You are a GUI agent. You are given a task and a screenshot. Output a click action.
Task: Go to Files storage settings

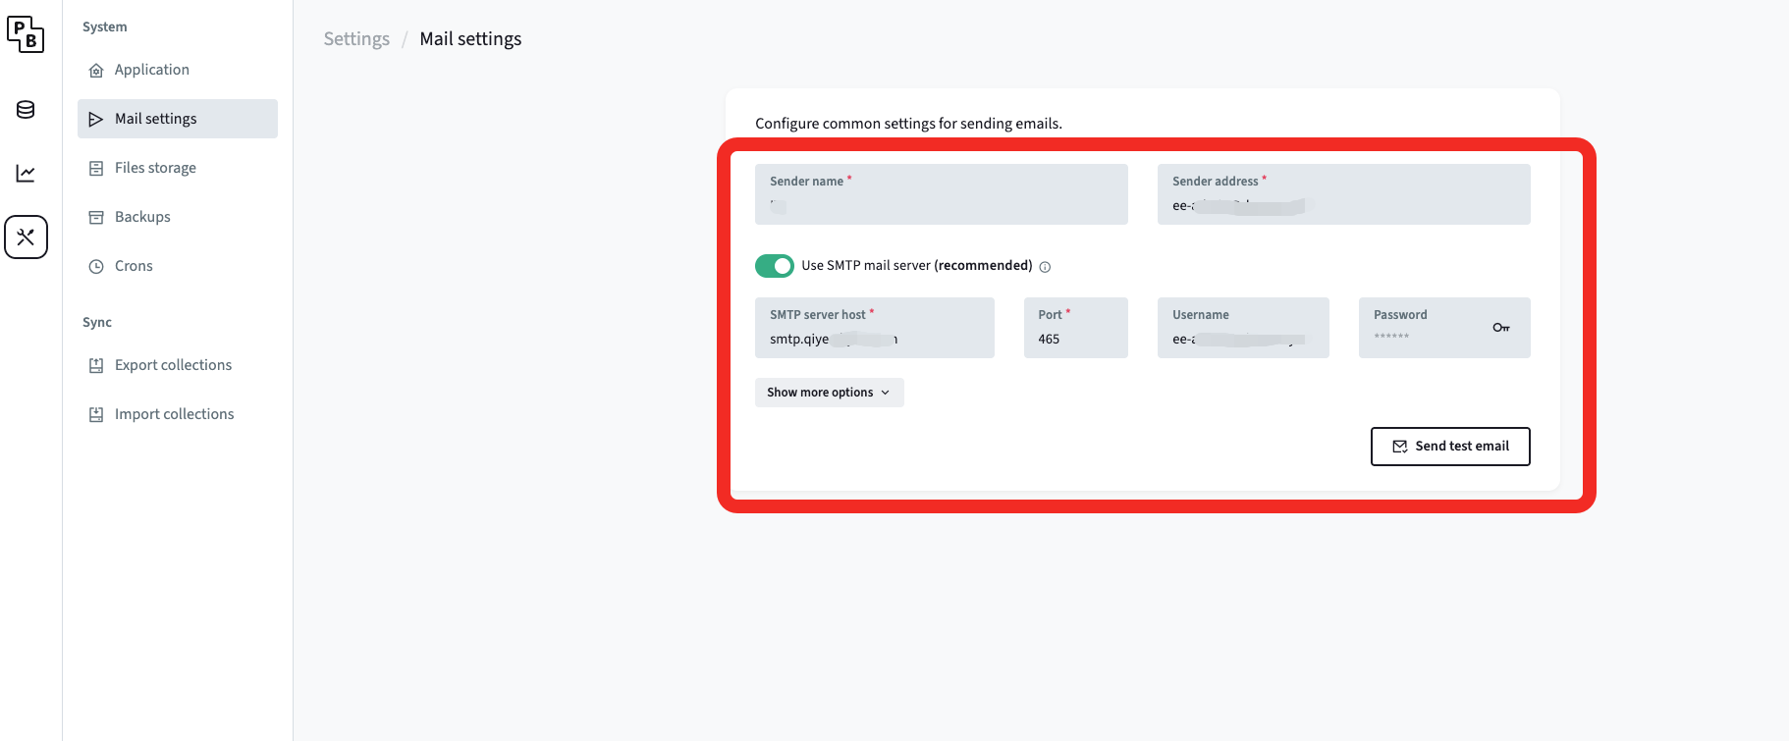pos(155,168)
